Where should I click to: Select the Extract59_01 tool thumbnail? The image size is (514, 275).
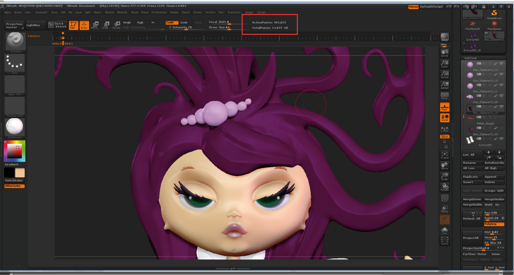(472, 47)
